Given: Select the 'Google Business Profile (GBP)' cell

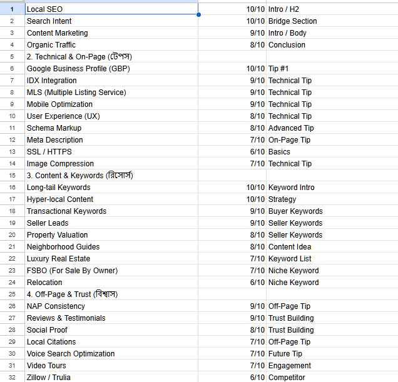Looking at the screenshot, I should coord(111,69).
